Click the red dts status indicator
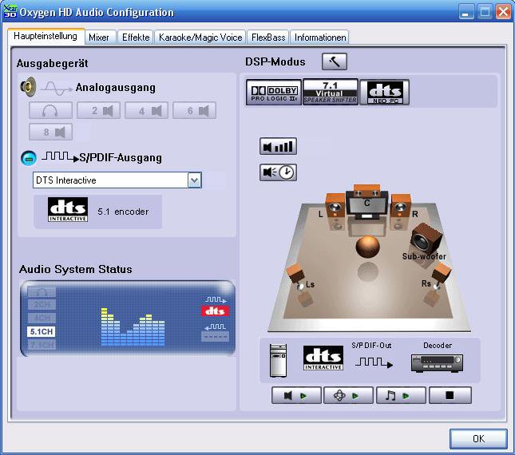515x455 pixels. 215,311
